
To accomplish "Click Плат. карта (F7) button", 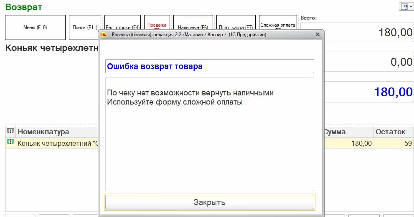I will tap(236, 22).
